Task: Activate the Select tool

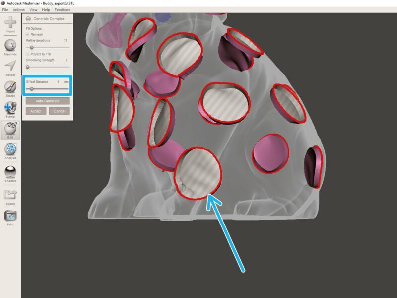Action: coord(10,67)
